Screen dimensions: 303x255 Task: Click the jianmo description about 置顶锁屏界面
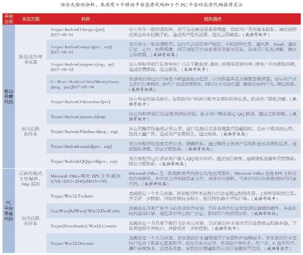click(x=213, y=117)
